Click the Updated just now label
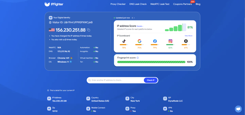 coord(123,18)
